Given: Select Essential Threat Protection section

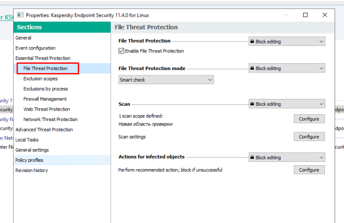Looking at the screenshot, I should (x=43, y=58).
